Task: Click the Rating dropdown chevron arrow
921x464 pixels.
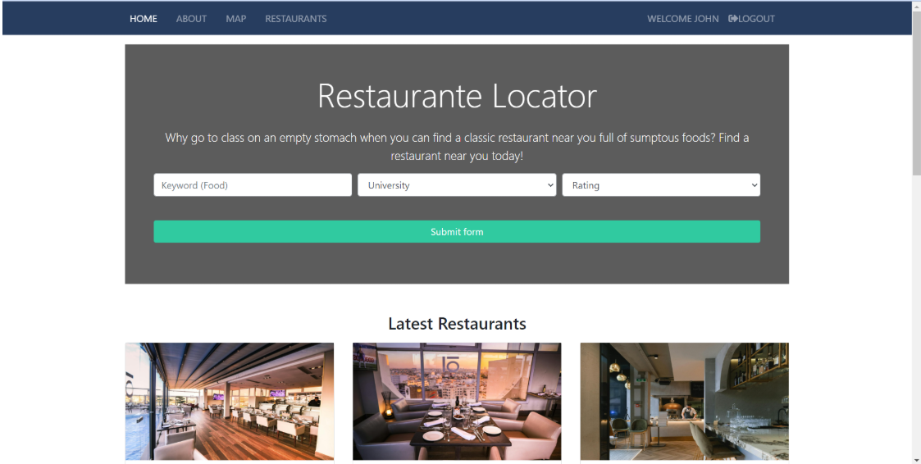Action: (755, 185)
